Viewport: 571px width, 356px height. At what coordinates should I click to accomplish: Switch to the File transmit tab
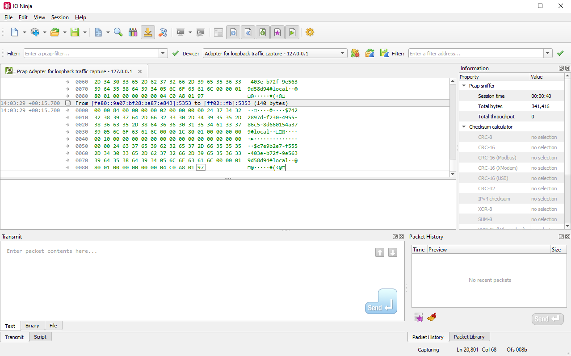(53, 326)
